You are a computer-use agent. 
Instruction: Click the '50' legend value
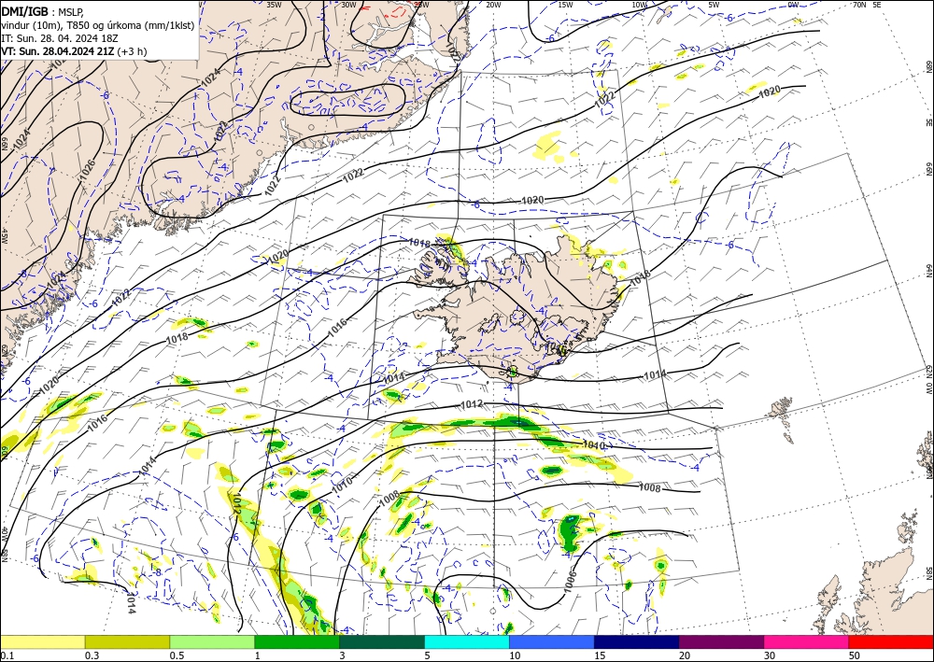(x=855, y=655)
